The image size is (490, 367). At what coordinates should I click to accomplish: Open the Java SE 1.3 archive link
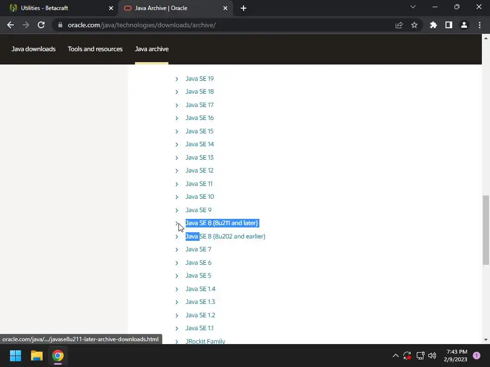(x=200, y=302)
